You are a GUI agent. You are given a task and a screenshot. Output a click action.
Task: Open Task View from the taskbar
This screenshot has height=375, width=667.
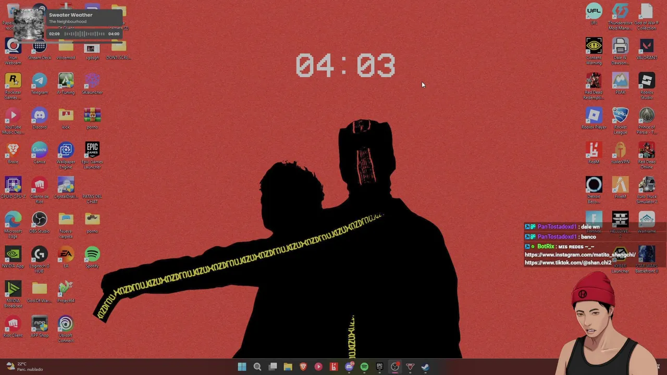pyautogui.click(x=273, y=367)
